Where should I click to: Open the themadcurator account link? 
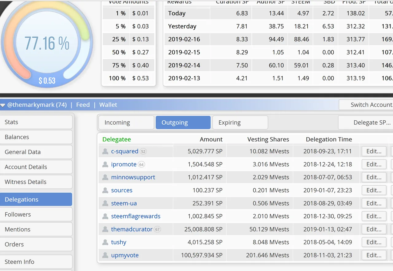point(132,229)
